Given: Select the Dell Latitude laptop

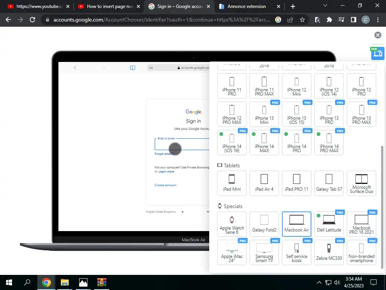Looking at the screenshot, I should tap(329, 224).
